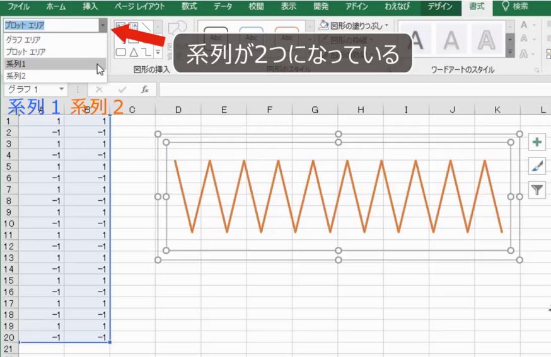Click the プロット エリア selection box text
This screenshot has height=357, width=551.
coord(25,25)
